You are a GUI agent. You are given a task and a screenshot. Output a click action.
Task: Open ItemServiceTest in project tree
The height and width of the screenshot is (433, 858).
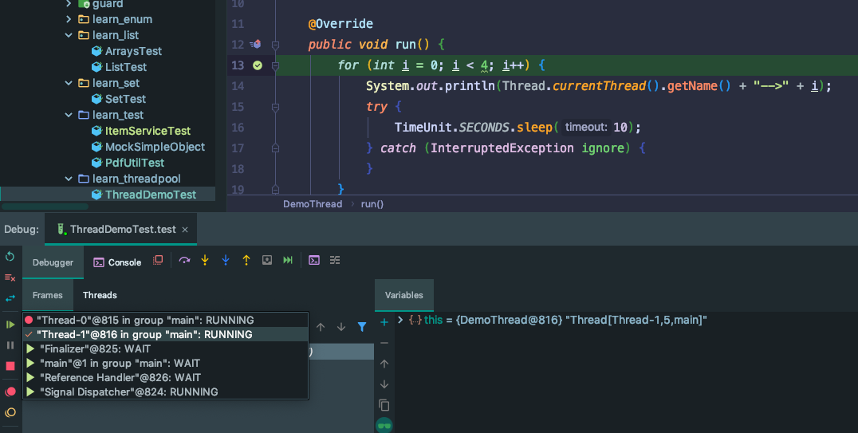pyautogui.click(x=148, y=131)
